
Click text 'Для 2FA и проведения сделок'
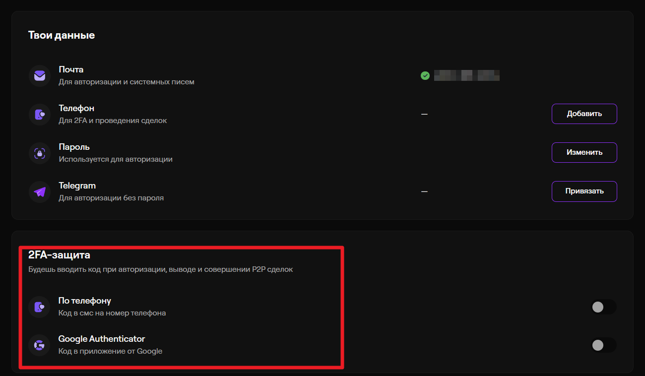point(113,121)
